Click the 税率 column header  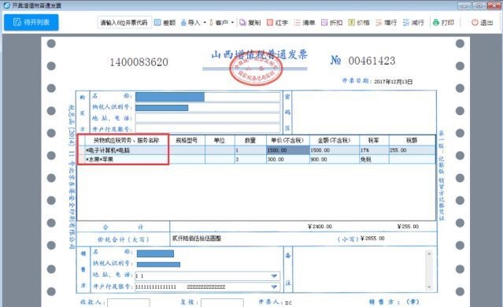tap(374, 140)
